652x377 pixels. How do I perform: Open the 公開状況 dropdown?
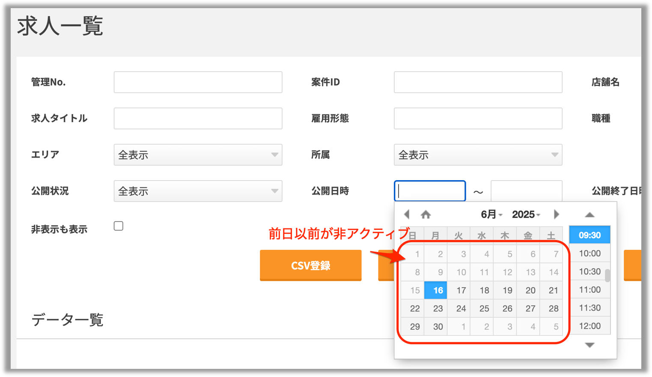[198, 191]
